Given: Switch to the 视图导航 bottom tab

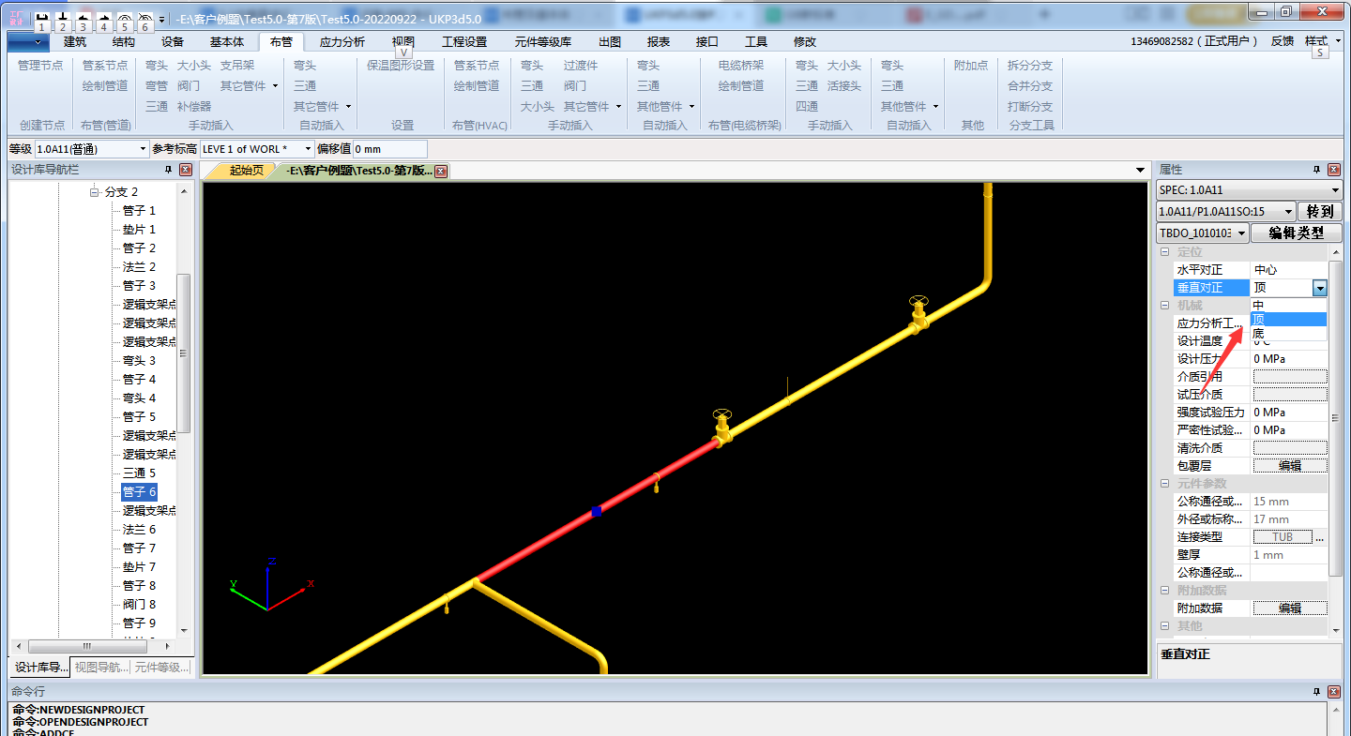Looking at the screenshot, I should coord(100,668).
